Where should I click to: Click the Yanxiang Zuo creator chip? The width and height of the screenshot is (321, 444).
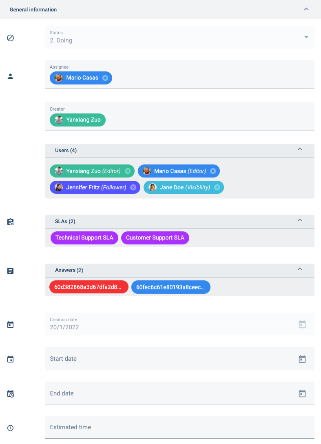pos(77,120)
